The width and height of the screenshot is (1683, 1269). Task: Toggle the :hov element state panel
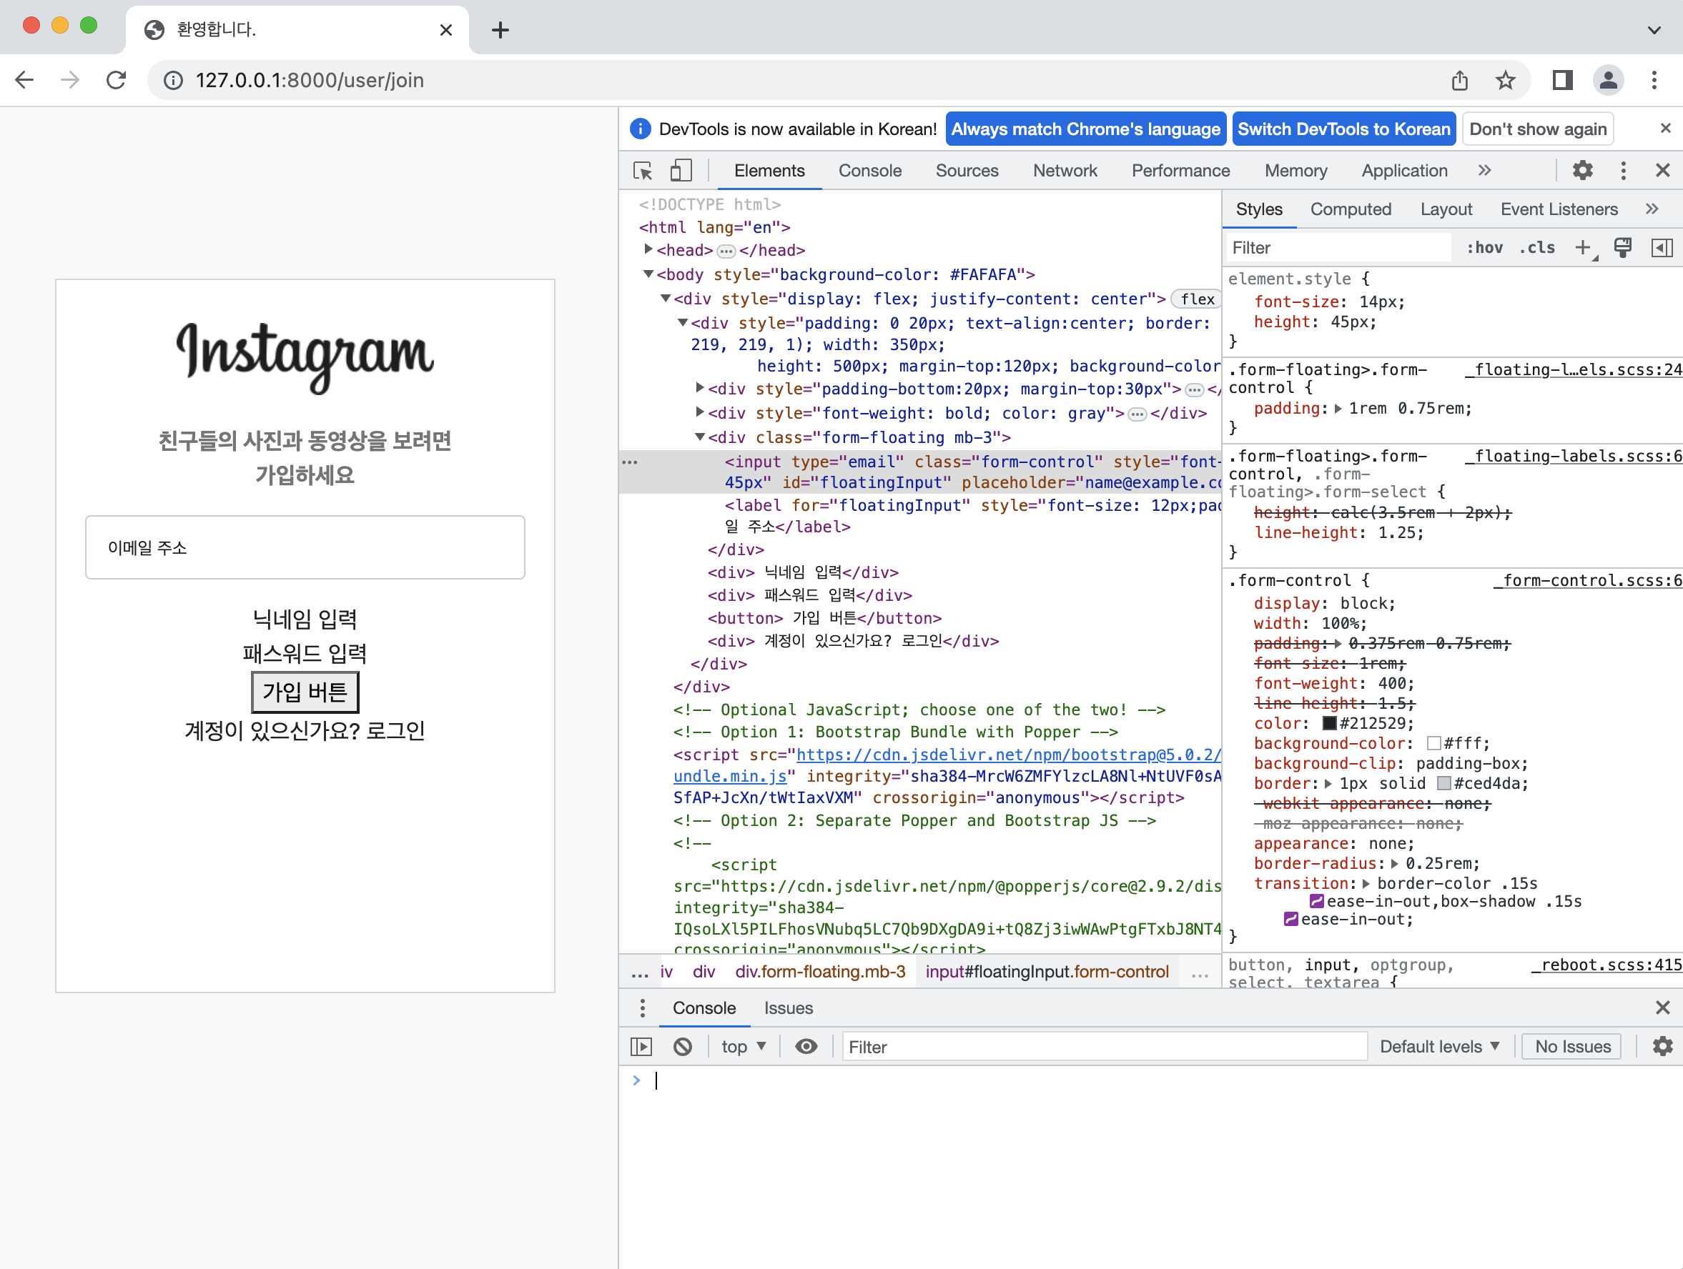point(1484,247)
